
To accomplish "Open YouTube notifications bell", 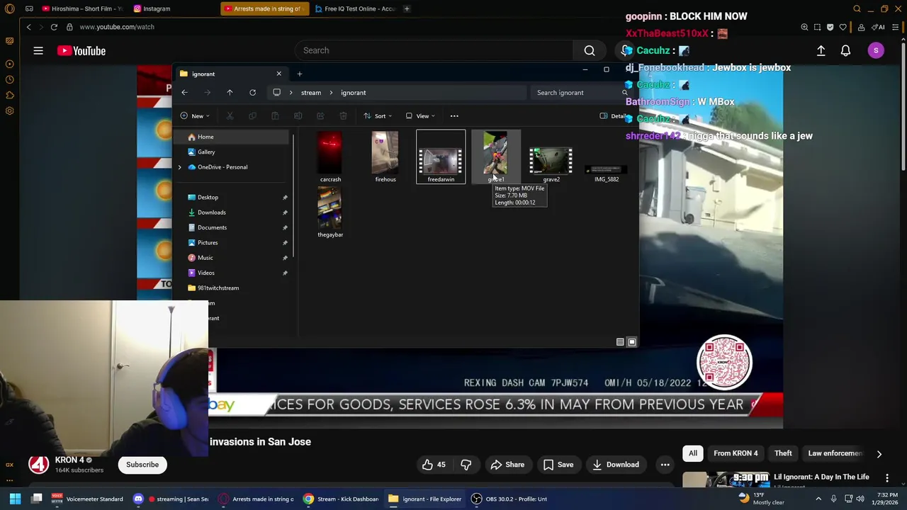I will 845,50.
